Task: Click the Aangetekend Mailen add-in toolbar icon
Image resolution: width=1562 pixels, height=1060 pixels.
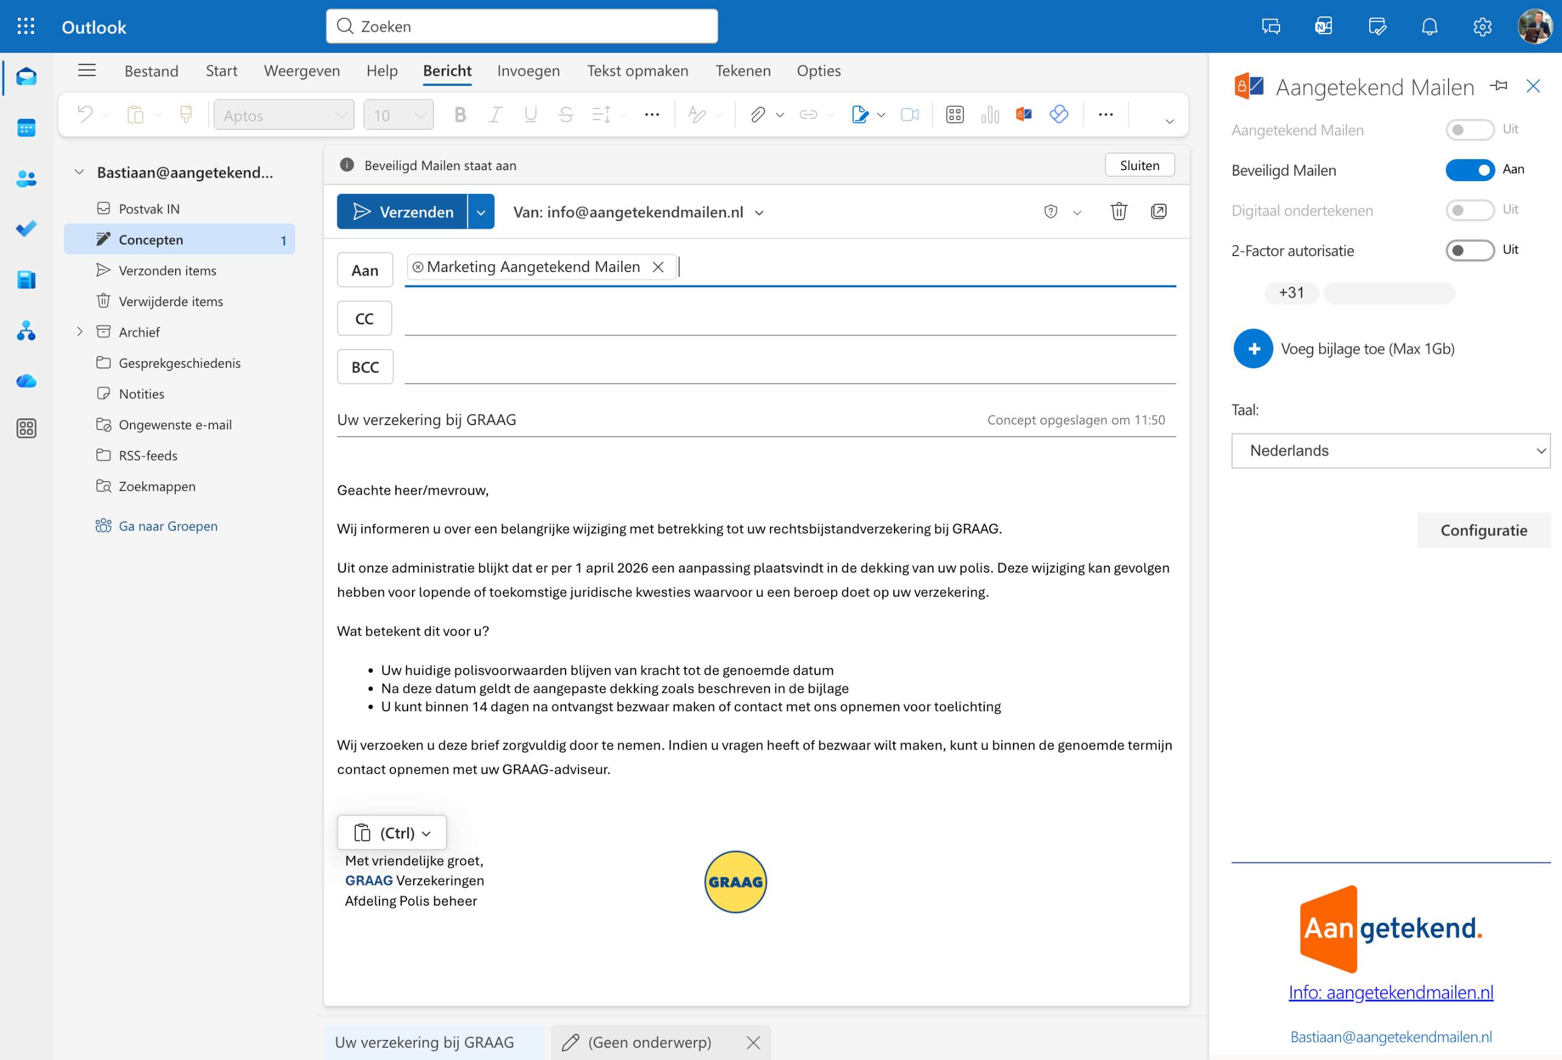Action: coord(1024,115)
